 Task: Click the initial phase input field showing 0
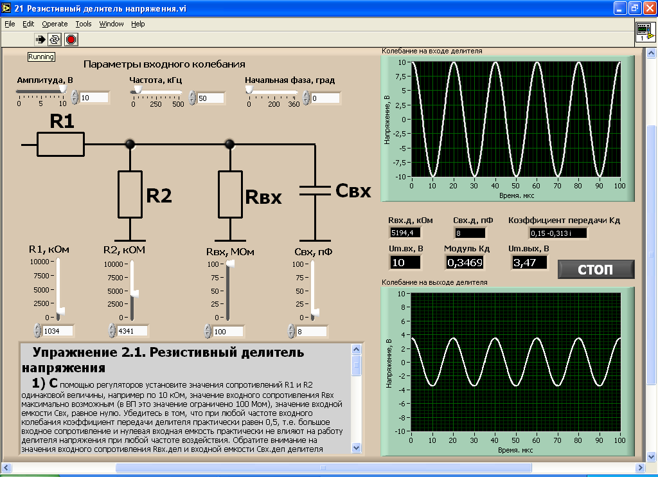pyautogui.click(x=325, y=98)
